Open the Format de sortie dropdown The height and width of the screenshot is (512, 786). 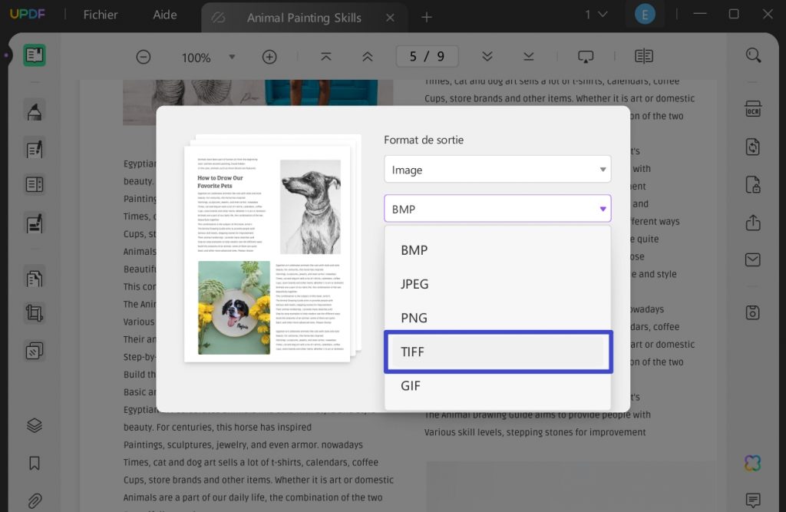click(x=497, y=169)
